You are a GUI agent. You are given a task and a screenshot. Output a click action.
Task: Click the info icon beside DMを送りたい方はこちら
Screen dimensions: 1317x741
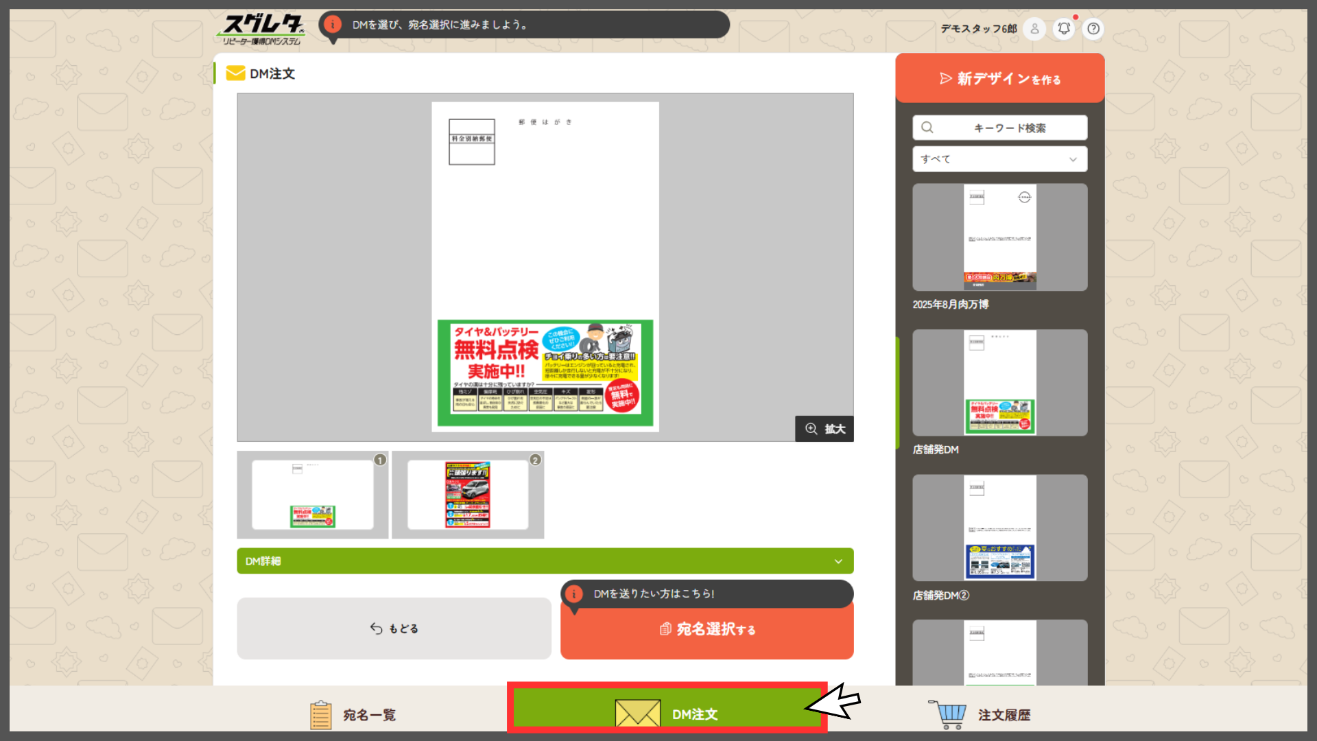click(x=574, y=594)
